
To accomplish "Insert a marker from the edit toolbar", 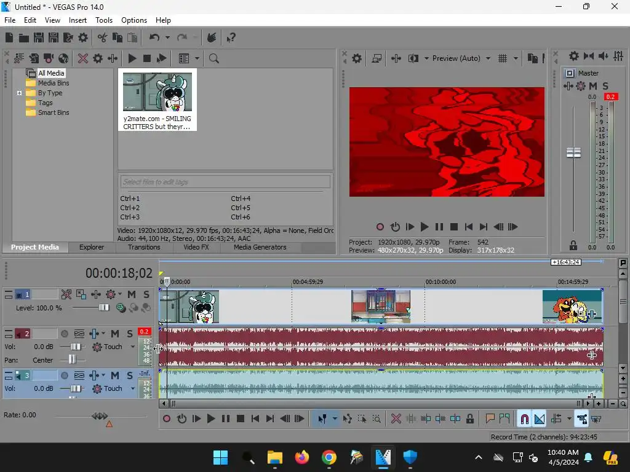I will (x=490, y=419).
